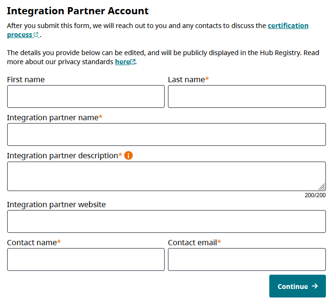Click into the Last name text box

(246, 96)
